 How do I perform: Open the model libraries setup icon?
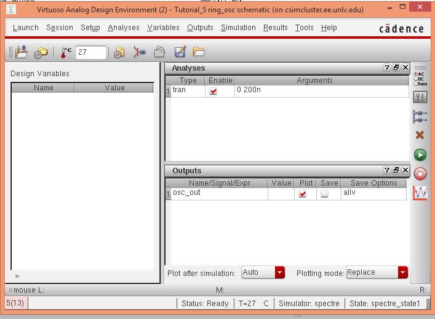[119, 52]
